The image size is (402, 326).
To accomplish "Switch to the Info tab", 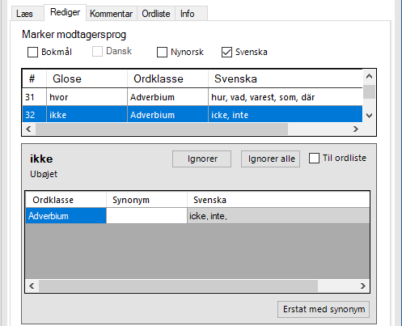I will (x=188, y=14).
